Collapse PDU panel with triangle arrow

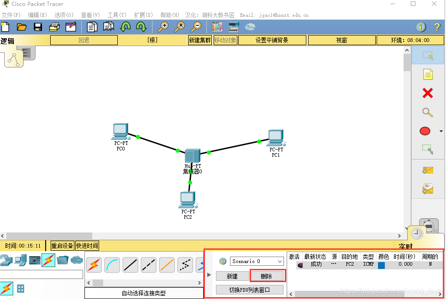point(209,275)
